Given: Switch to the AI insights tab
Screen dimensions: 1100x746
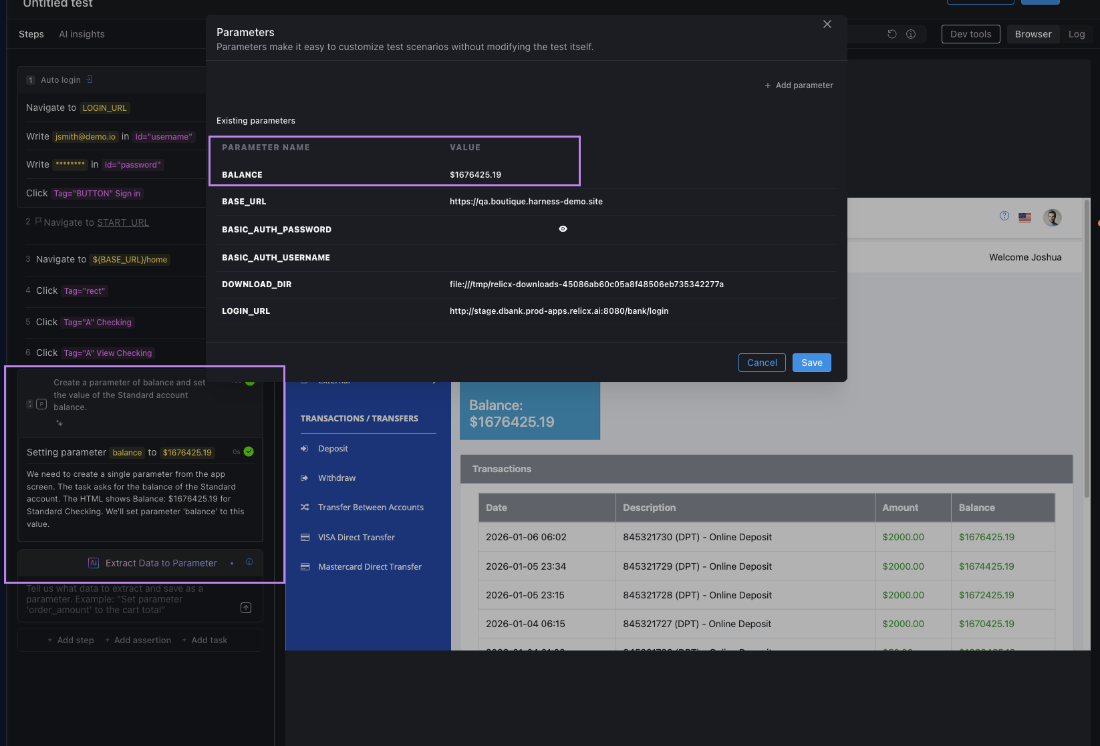Looking at the screenshot, I should pos(82,34).
